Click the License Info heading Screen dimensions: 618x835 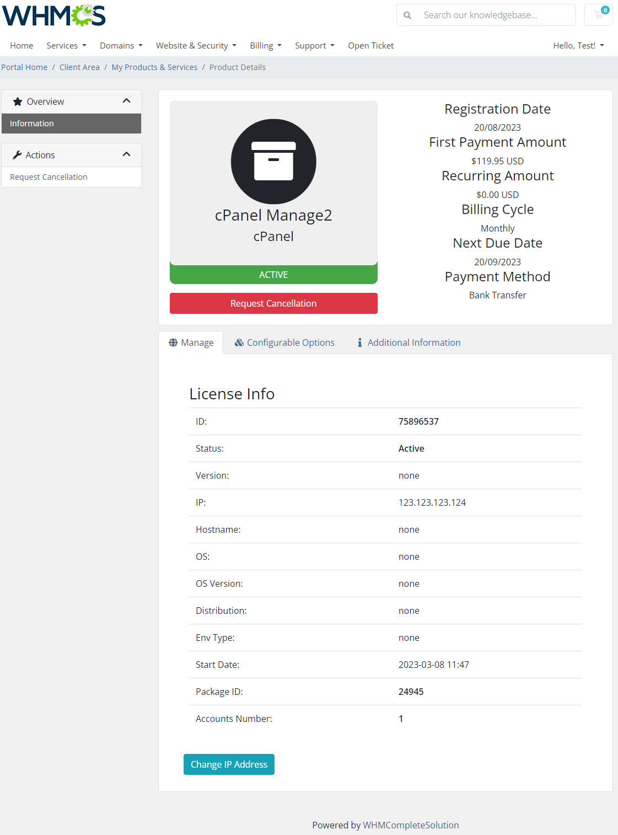click(x=232, y=394)
